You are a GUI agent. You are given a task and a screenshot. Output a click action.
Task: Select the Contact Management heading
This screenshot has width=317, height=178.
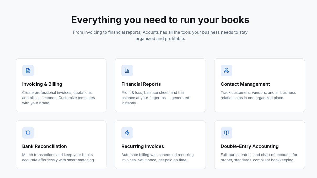pos(245,84)
